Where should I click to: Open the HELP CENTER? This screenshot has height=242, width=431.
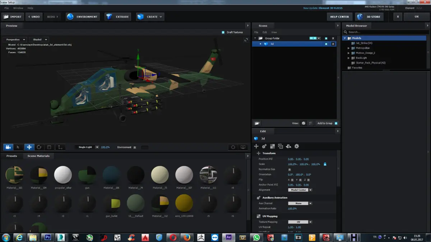[340, 17]
